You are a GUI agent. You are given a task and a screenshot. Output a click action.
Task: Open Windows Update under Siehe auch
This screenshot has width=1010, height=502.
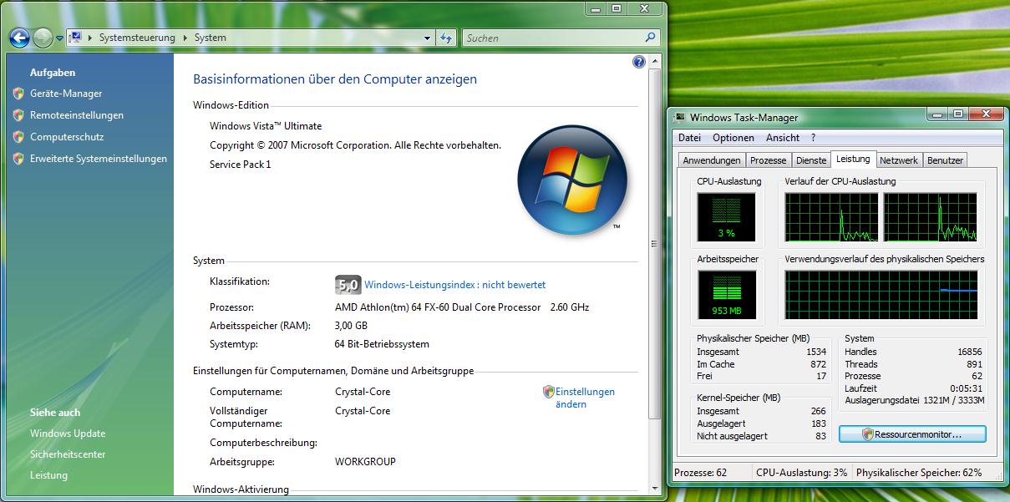(68, 434)
